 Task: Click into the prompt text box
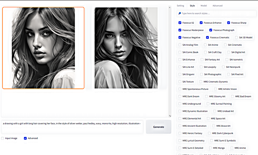tap(72, 127)
